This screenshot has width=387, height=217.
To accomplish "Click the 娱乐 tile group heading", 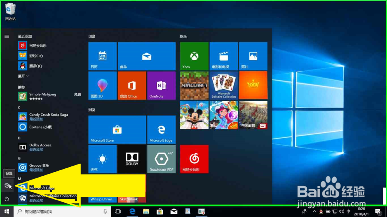I will [x=183, y=36].
